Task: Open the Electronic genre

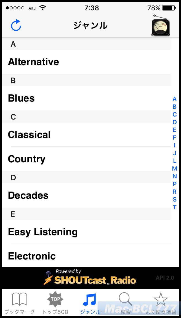Action: click(x=86, y=256)
